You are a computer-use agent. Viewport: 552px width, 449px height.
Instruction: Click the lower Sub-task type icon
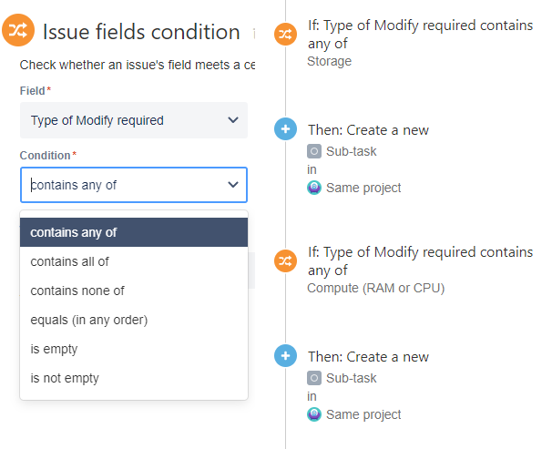click(x=314, y=378)
